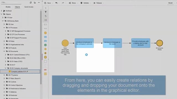Expand the Archived folder
Screen dimensions: 177x99
[1, 11]
